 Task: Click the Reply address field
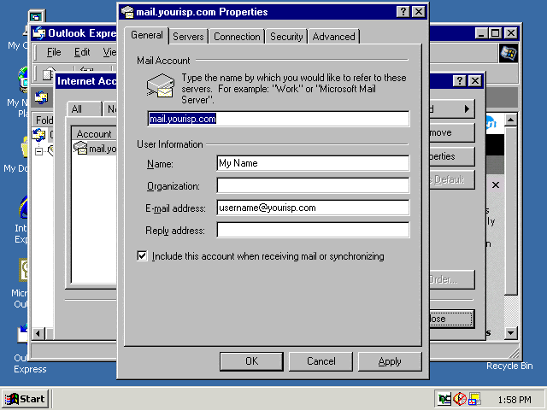pos(313,230)
